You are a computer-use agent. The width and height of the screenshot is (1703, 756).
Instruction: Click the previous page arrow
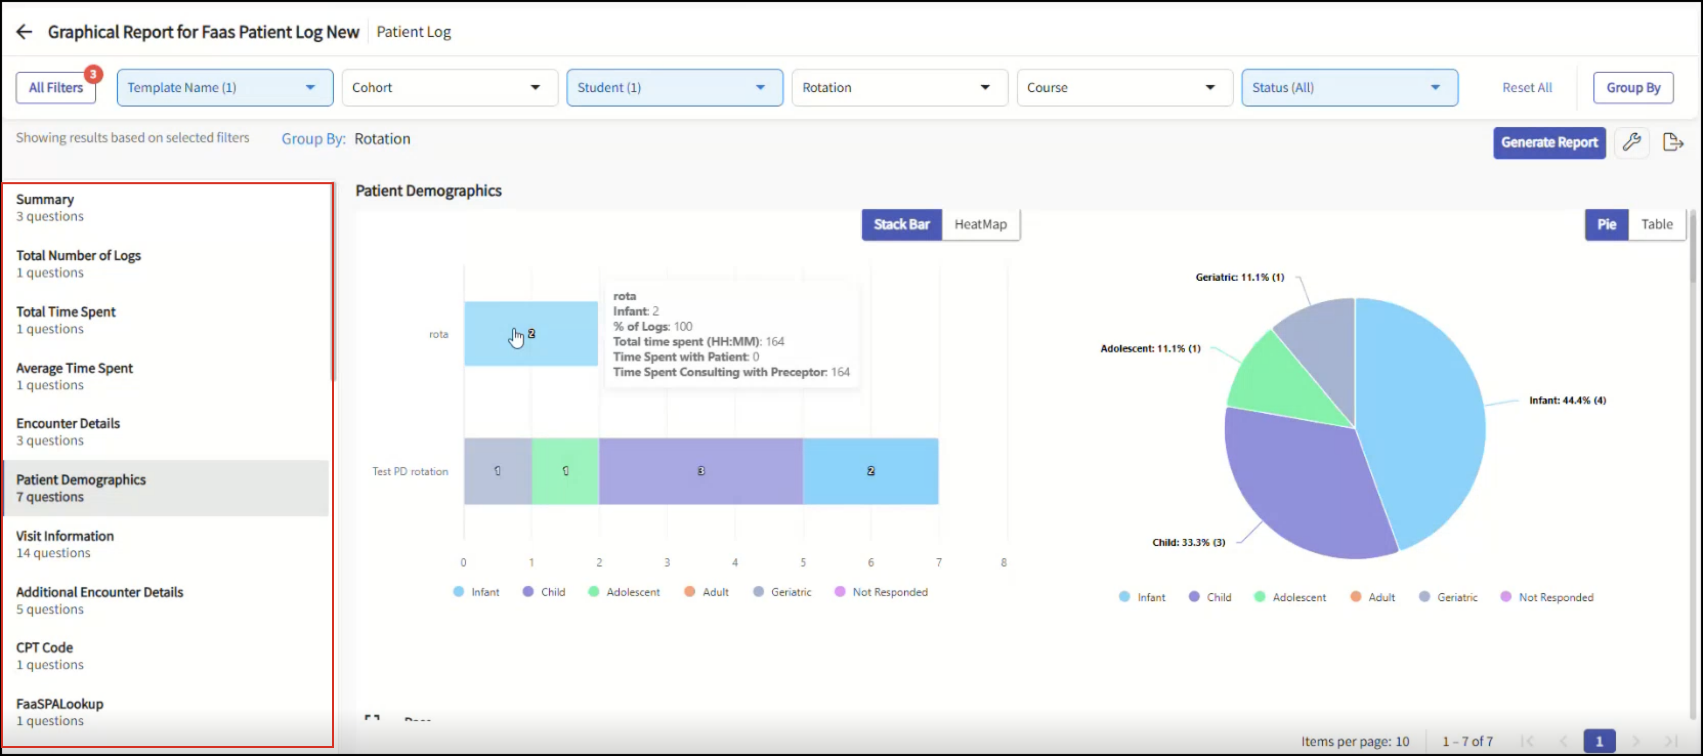[1563, 741]
